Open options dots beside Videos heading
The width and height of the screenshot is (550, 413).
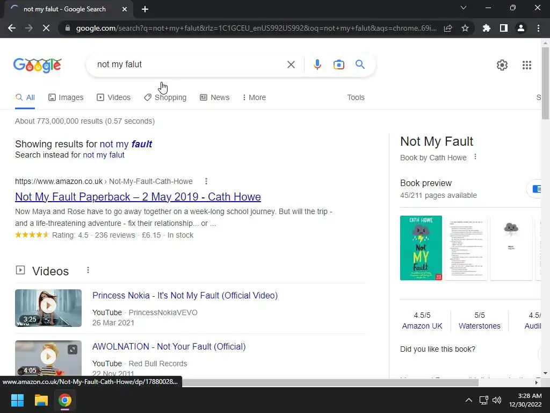(x=88, y=270)
